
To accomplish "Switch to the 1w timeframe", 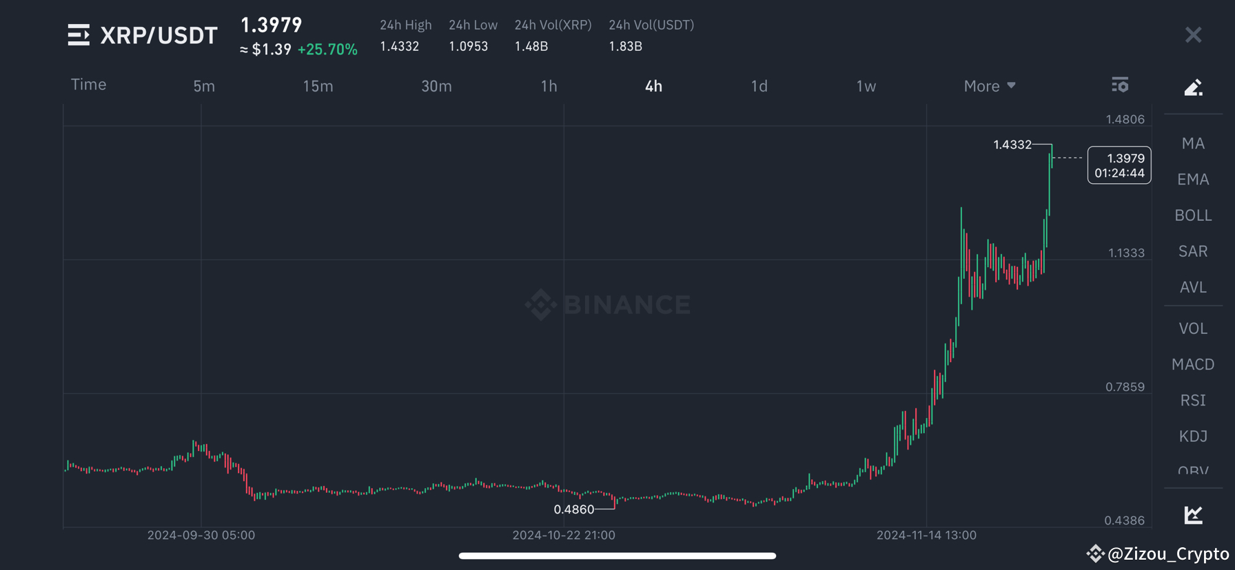I will click(x=866, y=85).
